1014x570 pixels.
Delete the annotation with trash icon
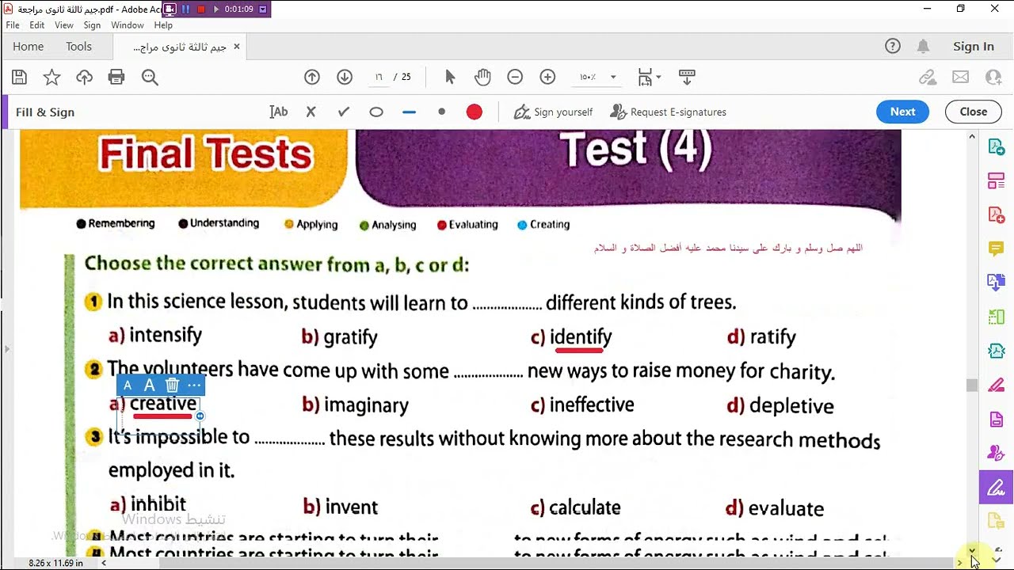point(172,386)
